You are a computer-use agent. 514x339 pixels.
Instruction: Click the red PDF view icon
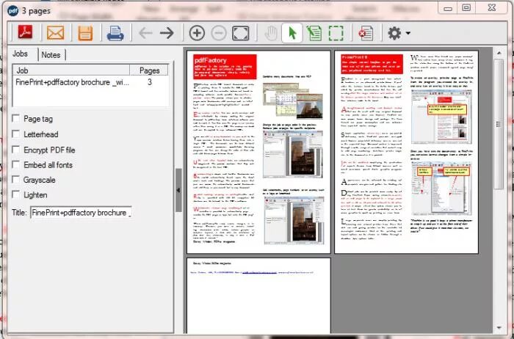(25, 32)
